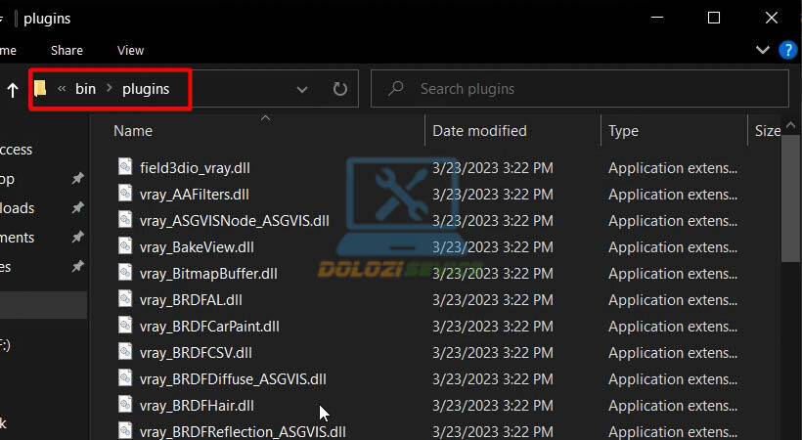Open the Share ribbon tab
This screenshot has width=802, height=440.
point(67,50)
